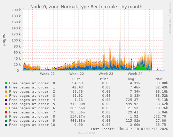This screenshot has width=173, height=137.
Task: Click the lime order 6 legend swatch
Action: click(x=6, y=108)
